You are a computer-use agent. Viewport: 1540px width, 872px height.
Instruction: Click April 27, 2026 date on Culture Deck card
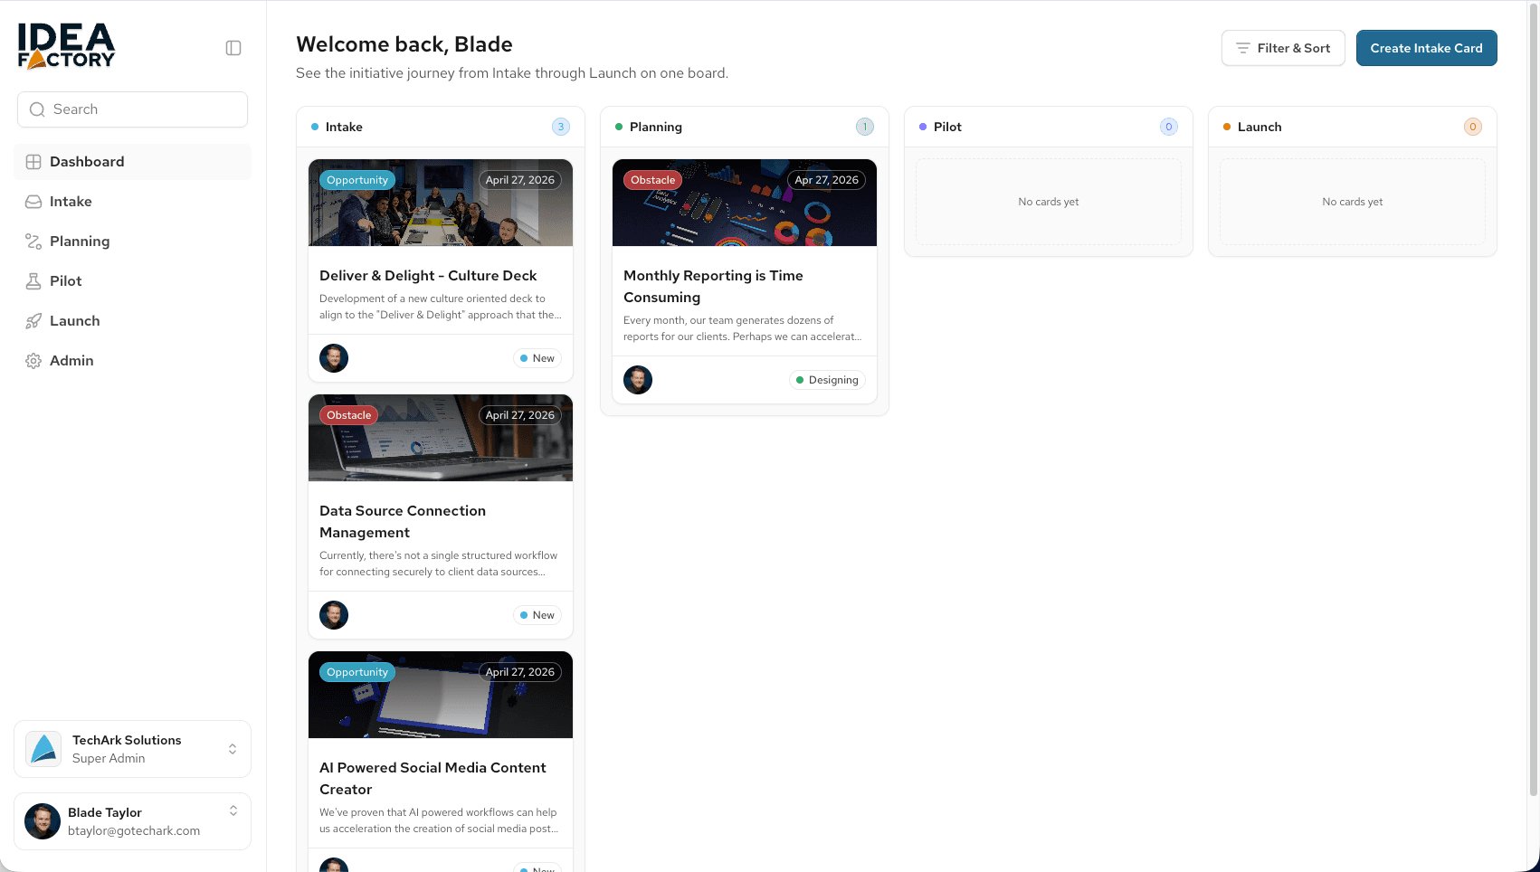tap(520, 180)
